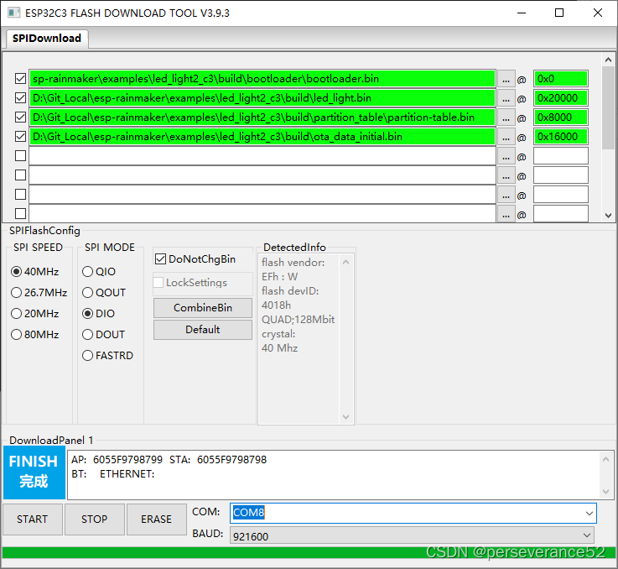Click the MAC address log text area

tap(335, 475)
